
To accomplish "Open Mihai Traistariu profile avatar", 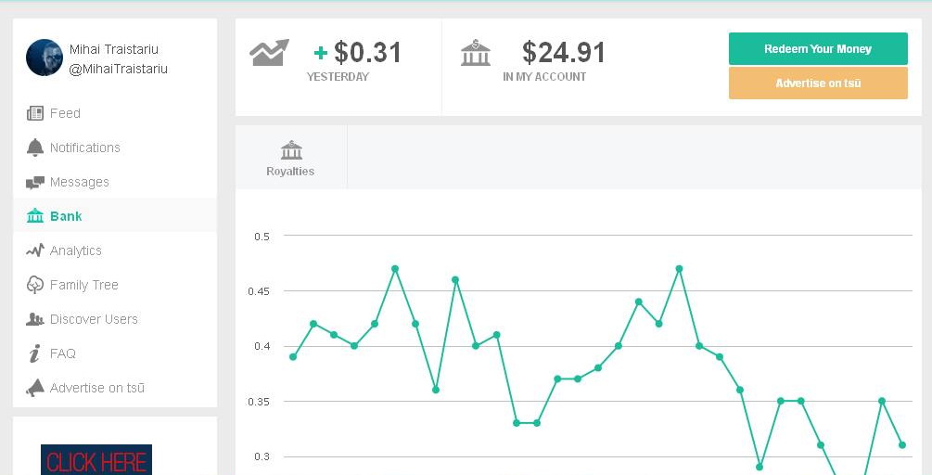I will click(44, 58).
